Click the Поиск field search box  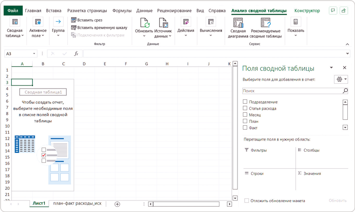coord(292,91)
